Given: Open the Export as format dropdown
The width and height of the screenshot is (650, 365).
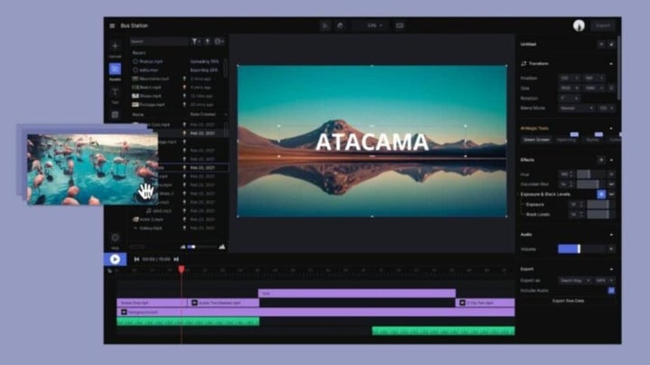Looking at the screenshot, I should (x=572, y=280).
